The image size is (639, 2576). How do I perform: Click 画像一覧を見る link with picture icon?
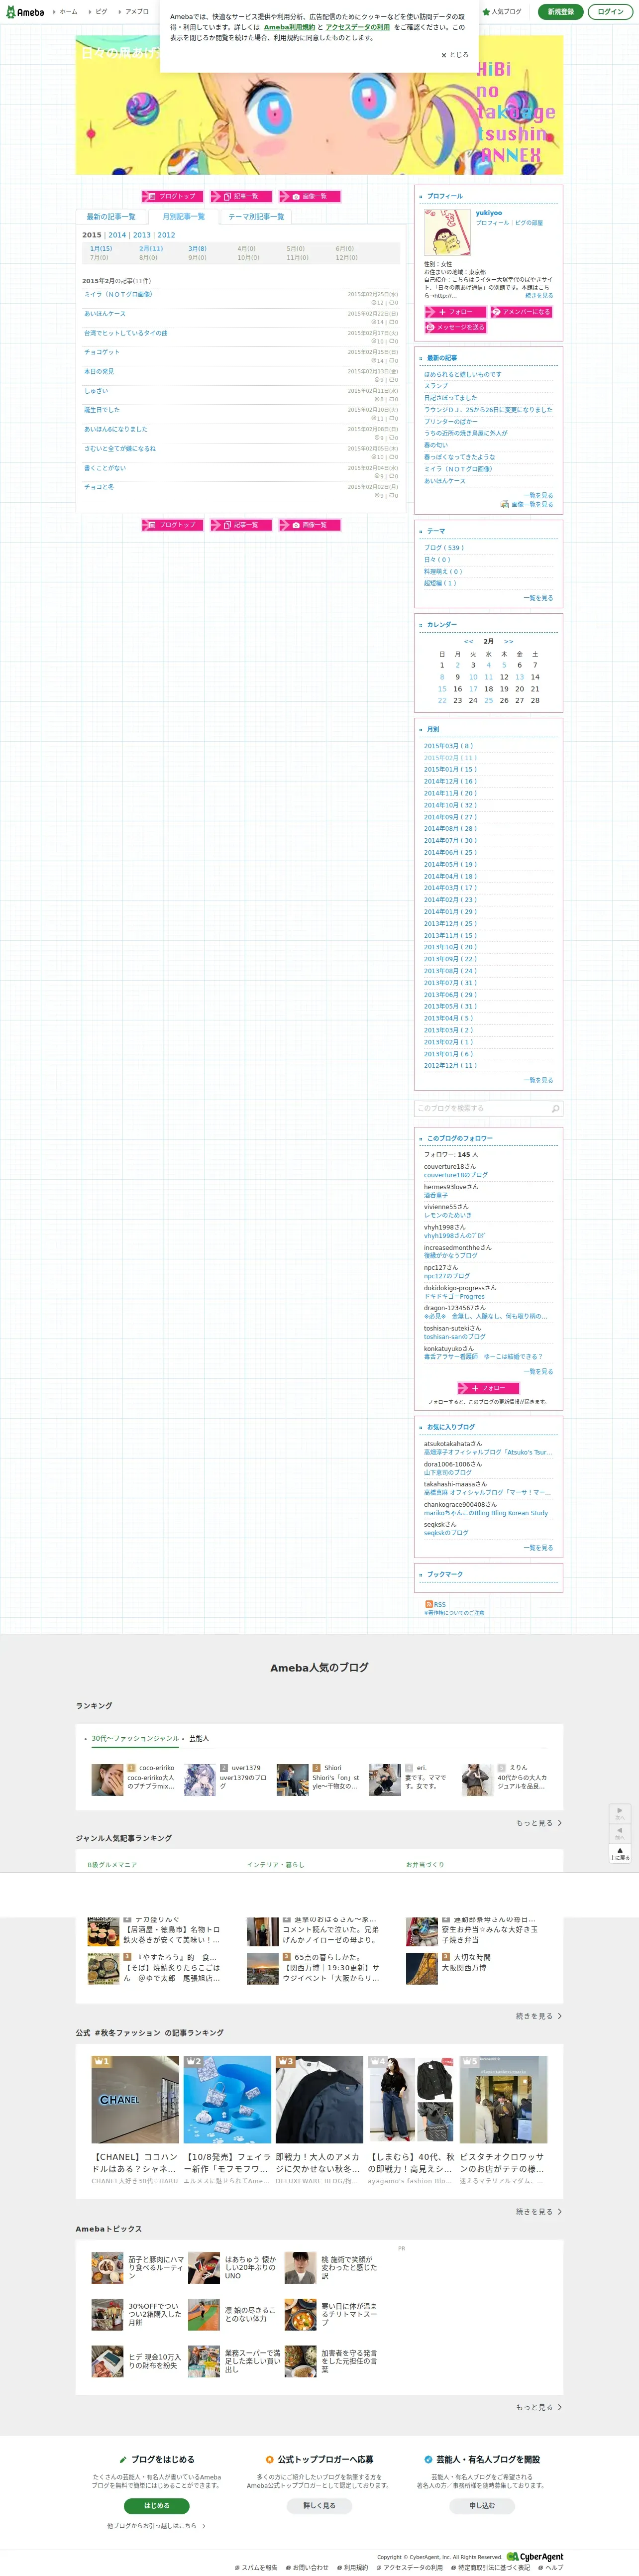(527, 505)
